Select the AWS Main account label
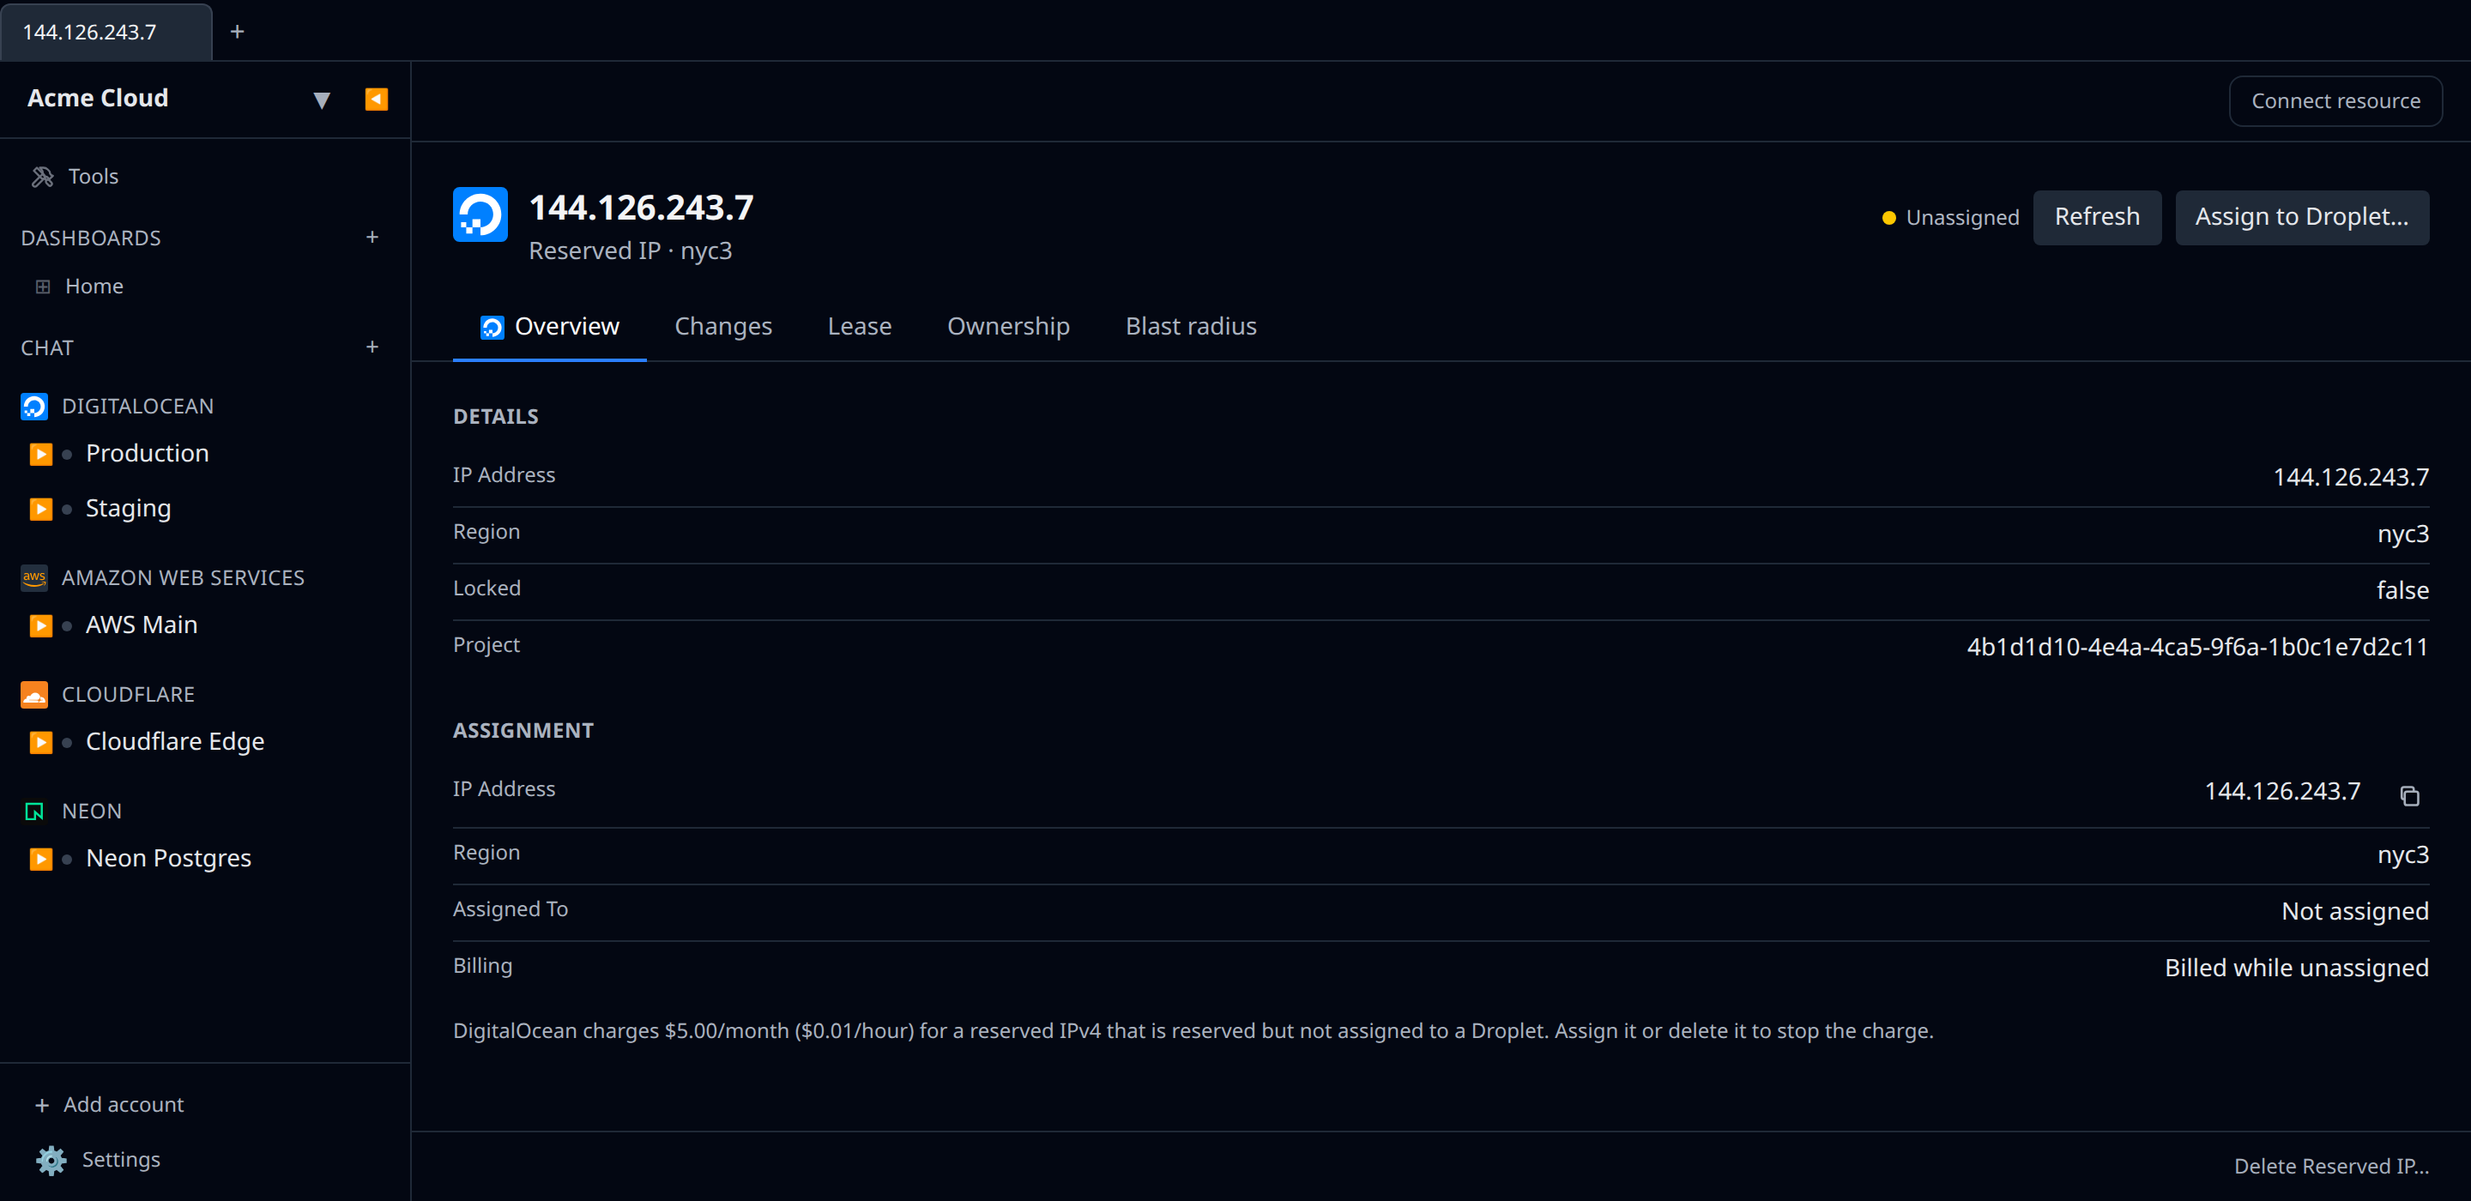The width and height of the screenshot is (2471, 1201). (x=141, y=625)
